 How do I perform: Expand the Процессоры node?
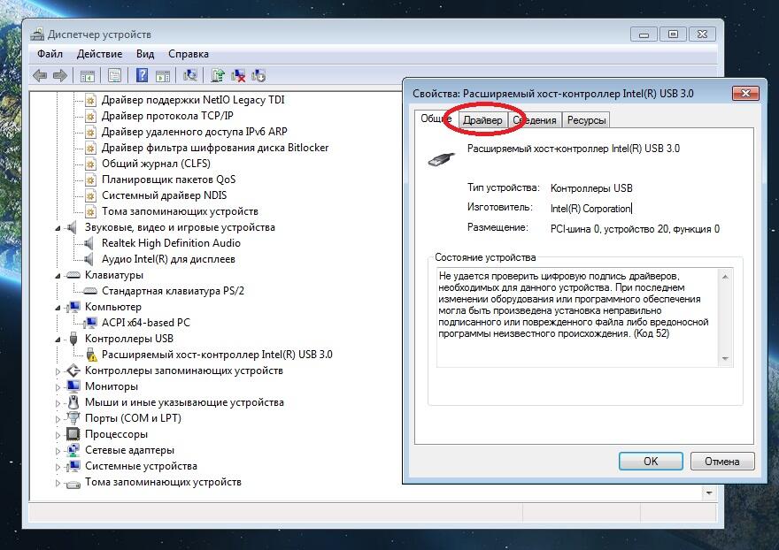(58, 434)
